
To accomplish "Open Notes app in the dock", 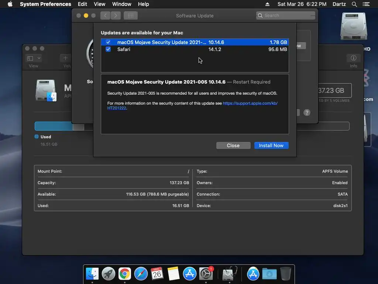I will pyautogui.click(x=173, y=274).
